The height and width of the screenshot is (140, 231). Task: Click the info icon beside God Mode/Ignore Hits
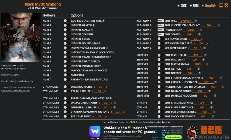(104, 21)
